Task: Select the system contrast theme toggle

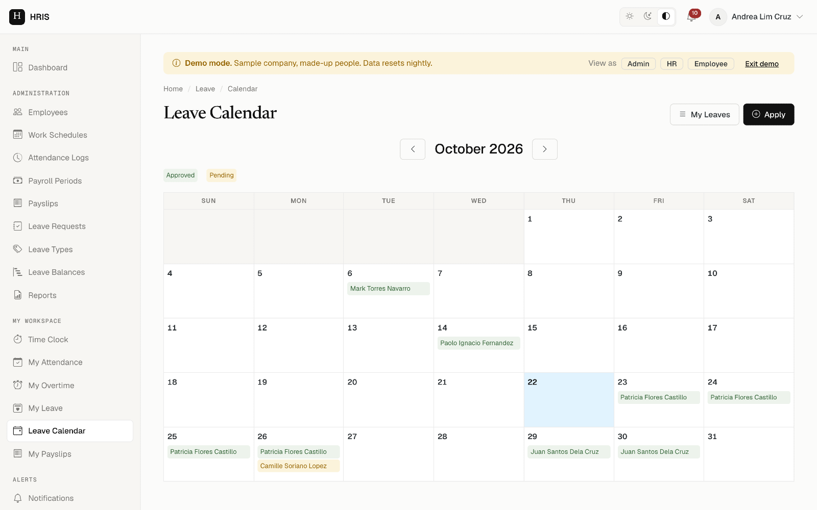Action: tap(666, 16)
